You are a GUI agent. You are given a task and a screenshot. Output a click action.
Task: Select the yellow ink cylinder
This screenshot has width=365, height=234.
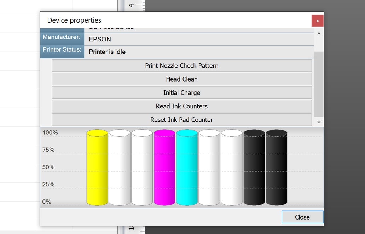pyautogui.click(x=97, y=168)
